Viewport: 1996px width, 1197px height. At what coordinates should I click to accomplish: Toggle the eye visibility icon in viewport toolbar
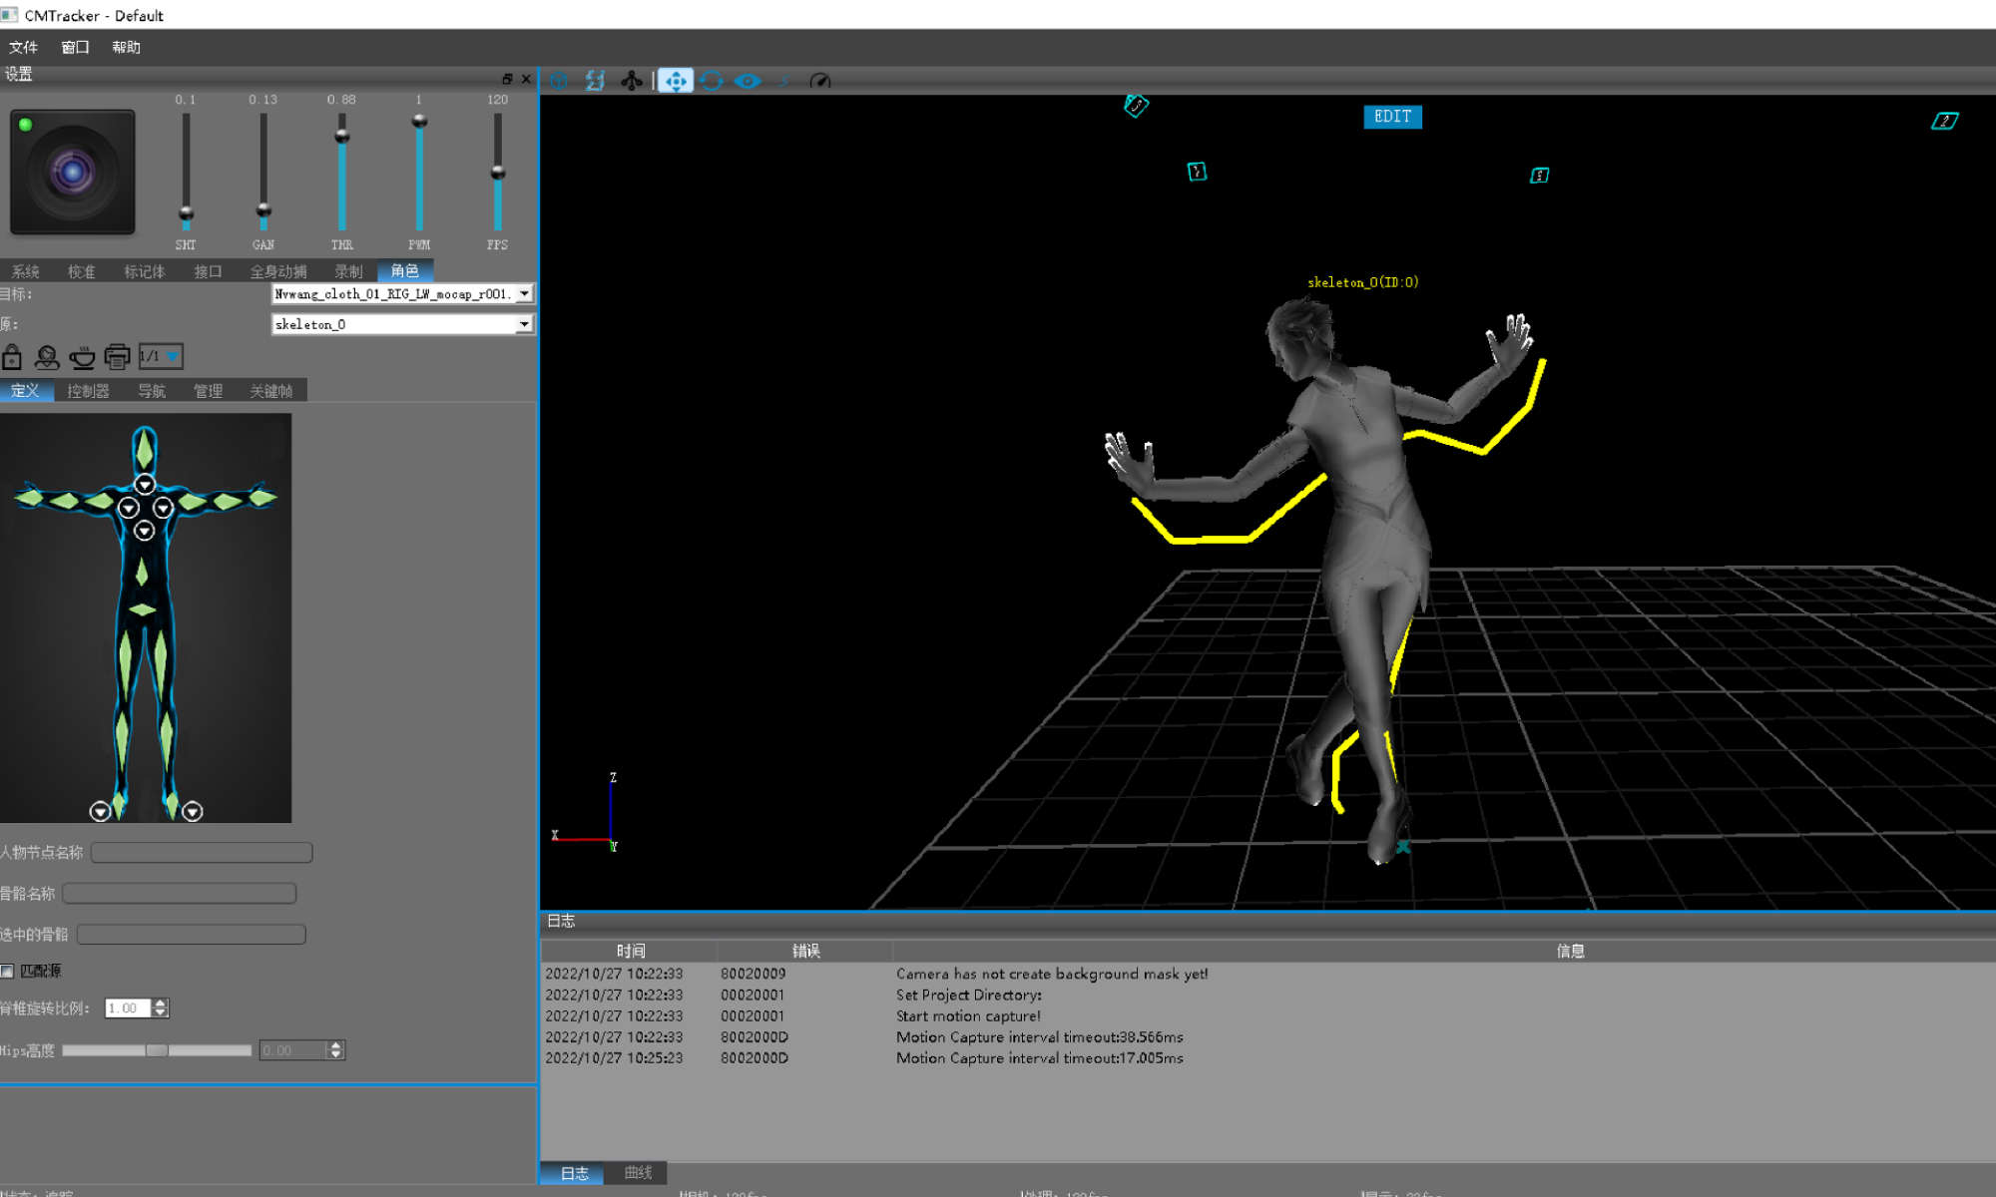(748, 81)
